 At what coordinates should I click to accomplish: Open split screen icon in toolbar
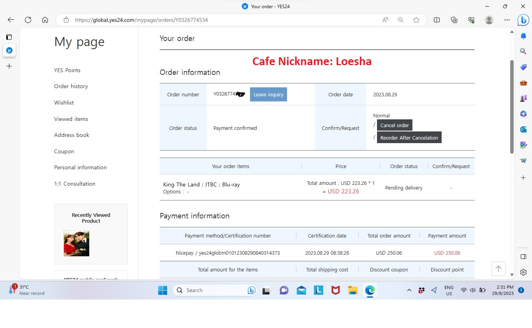pyautogui.click(x=437, y=20)
